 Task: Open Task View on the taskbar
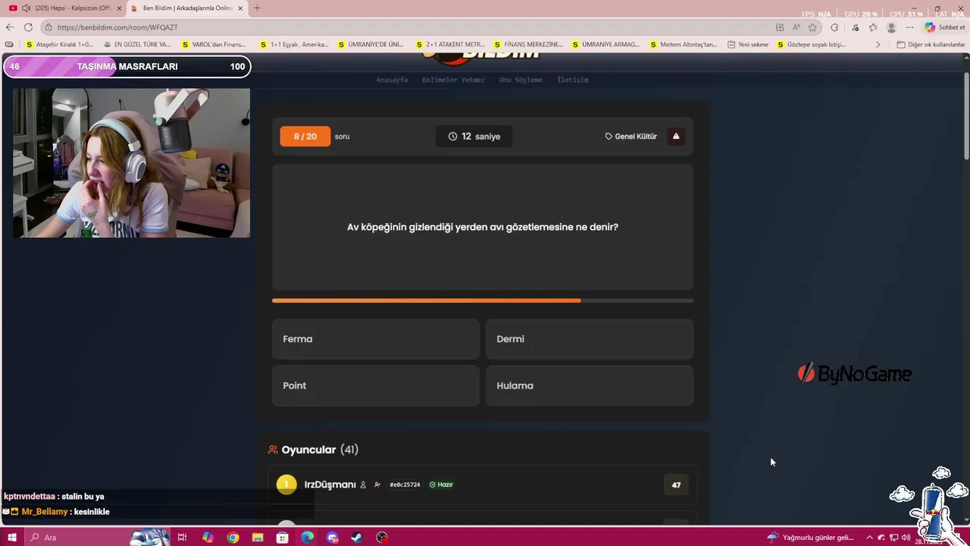coord(182,538)
